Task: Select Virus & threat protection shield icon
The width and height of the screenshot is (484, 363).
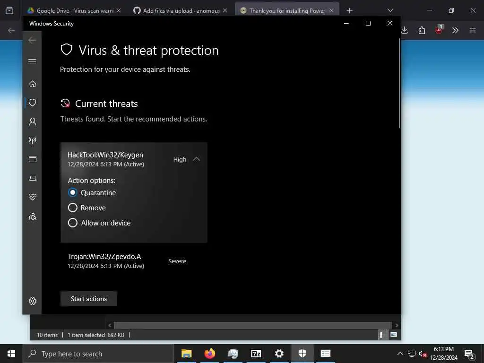Action: (x=33, y=103)
